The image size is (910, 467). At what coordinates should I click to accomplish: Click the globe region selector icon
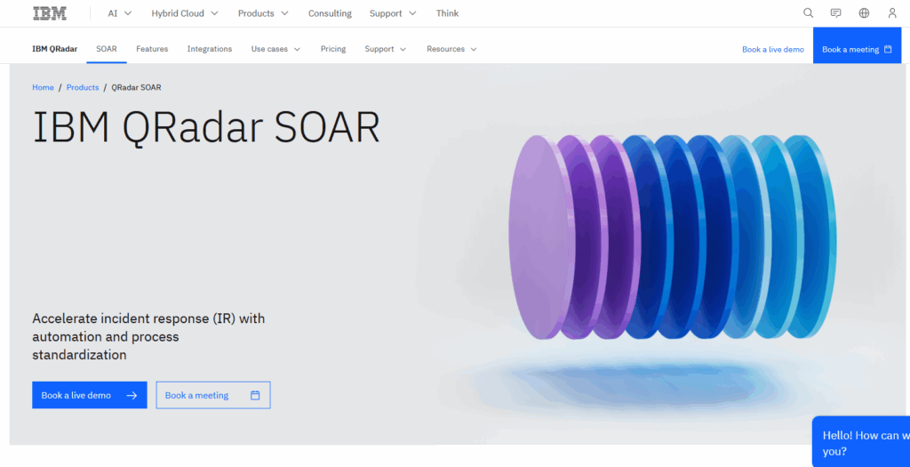pyautogui.click(x=864, y=13)
